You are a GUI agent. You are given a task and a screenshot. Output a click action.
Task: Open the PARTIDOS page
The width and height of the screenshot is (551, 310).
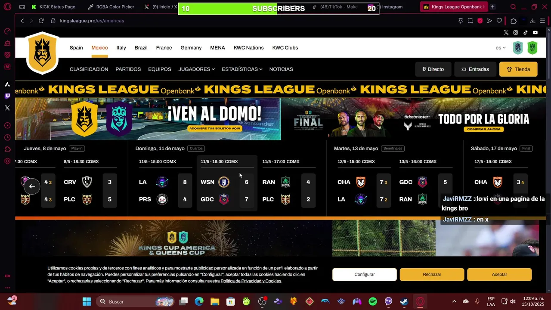tap(128, 69)
